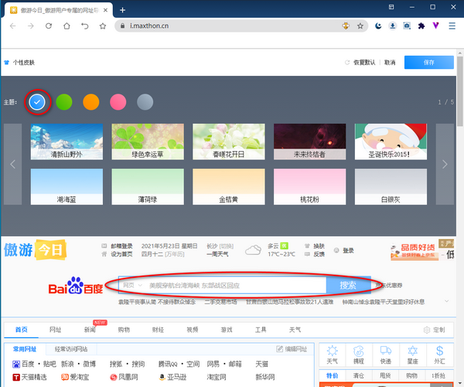Click the browser reload button
464x387 pixels.
point(49,26)
